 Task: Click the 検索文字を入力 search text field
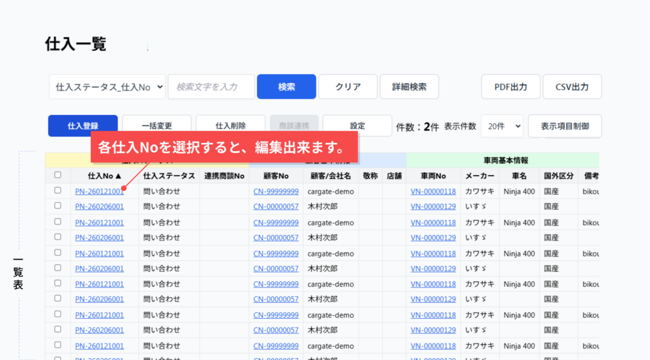211,87
